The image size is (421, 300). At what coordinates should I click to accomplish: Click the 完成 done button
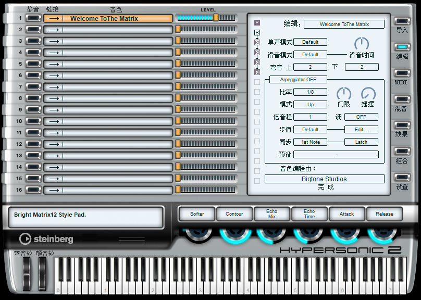click(326, 187)
